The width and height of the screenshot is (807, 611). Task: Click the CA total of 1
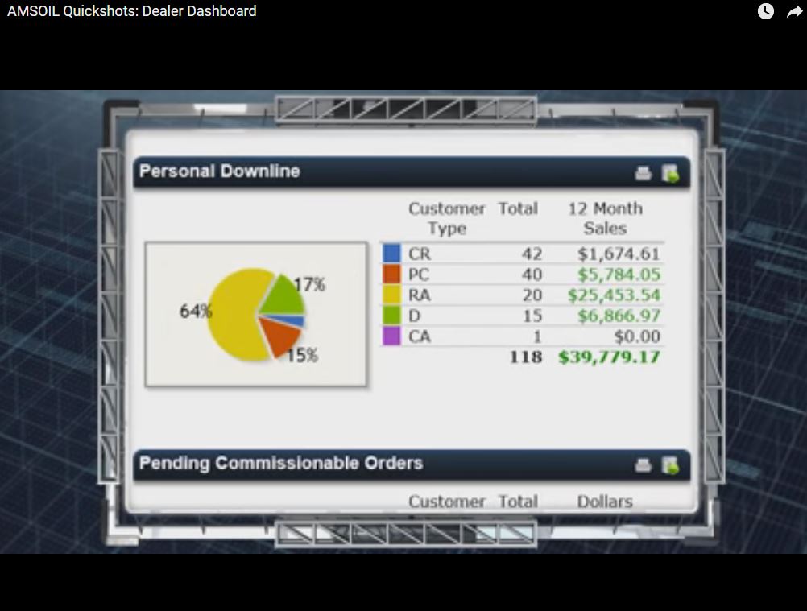pyautogui.click(x=537, y=336)
